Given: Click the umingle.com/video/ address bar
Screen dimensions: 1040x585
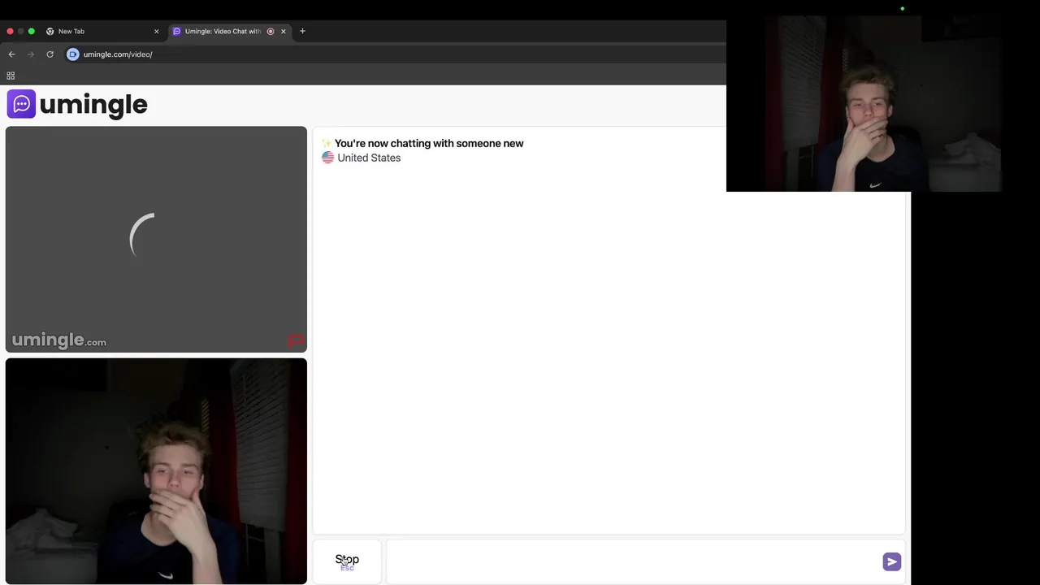Looking at the screenshot, I should (x=118, y=54).
